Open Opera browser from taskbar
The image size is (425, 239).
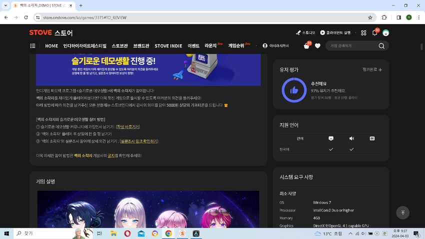(127, 233)
